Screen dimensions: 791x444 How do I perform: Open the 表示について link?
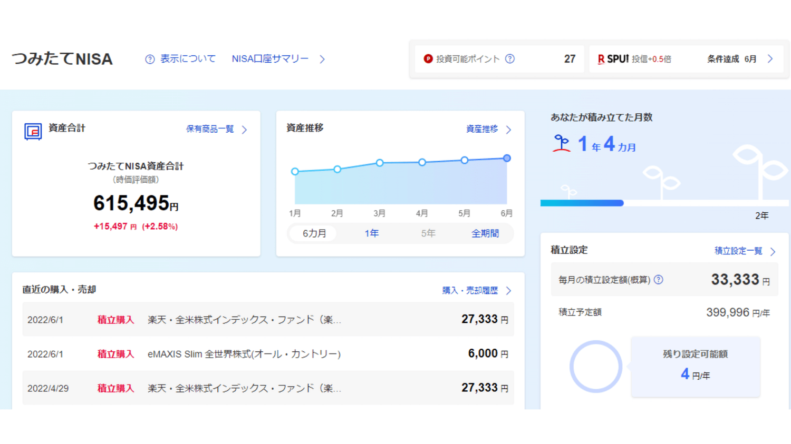(188, 58)
